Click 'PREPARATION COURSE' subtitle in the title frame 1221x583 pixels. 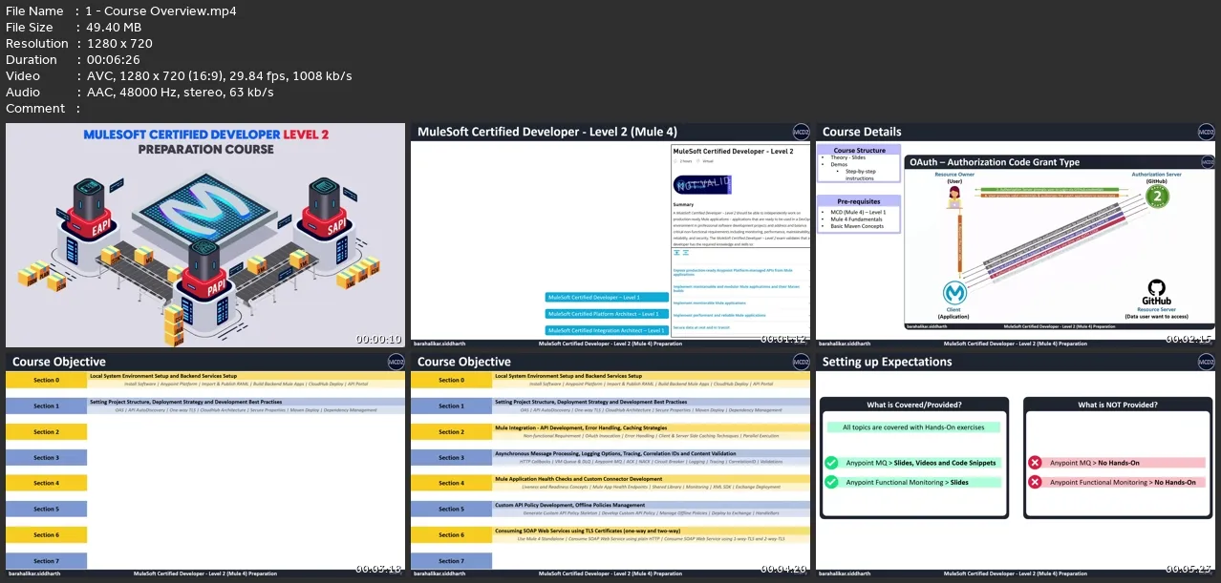point(206,150)
